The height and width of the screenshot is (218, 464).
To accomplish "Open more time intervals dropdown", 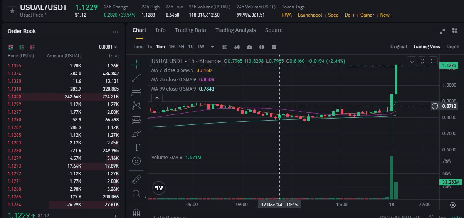I will point(212,47).
